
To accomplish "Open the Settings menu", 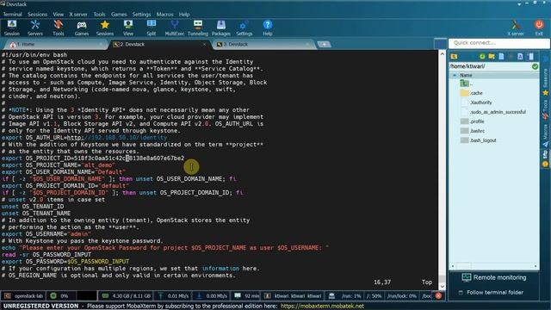I will 141,15.
